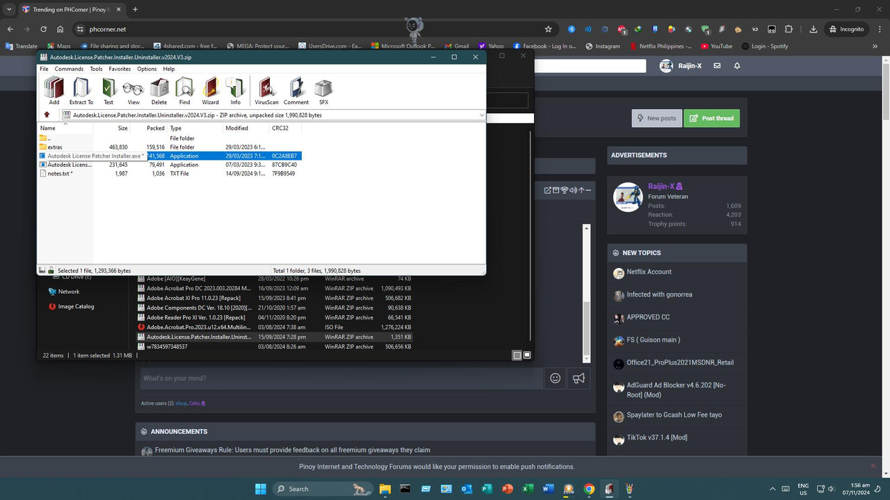Viewport: 890px width, 500px height.
Task: Open Office21_ProPlus2021MSDNR_Retail topic
Action: point(680,362)
